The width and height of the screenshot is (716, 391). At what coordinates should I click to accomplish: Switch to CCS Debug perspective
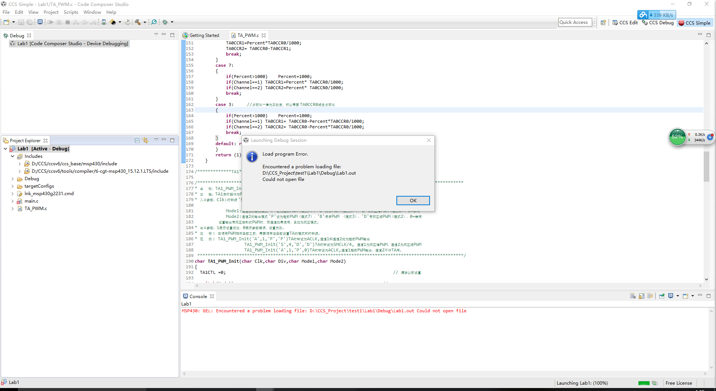click(x=658, y=23)
